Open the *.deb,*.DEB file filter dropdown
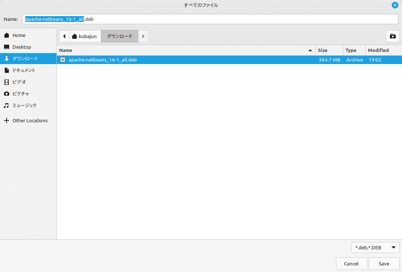 375,247
